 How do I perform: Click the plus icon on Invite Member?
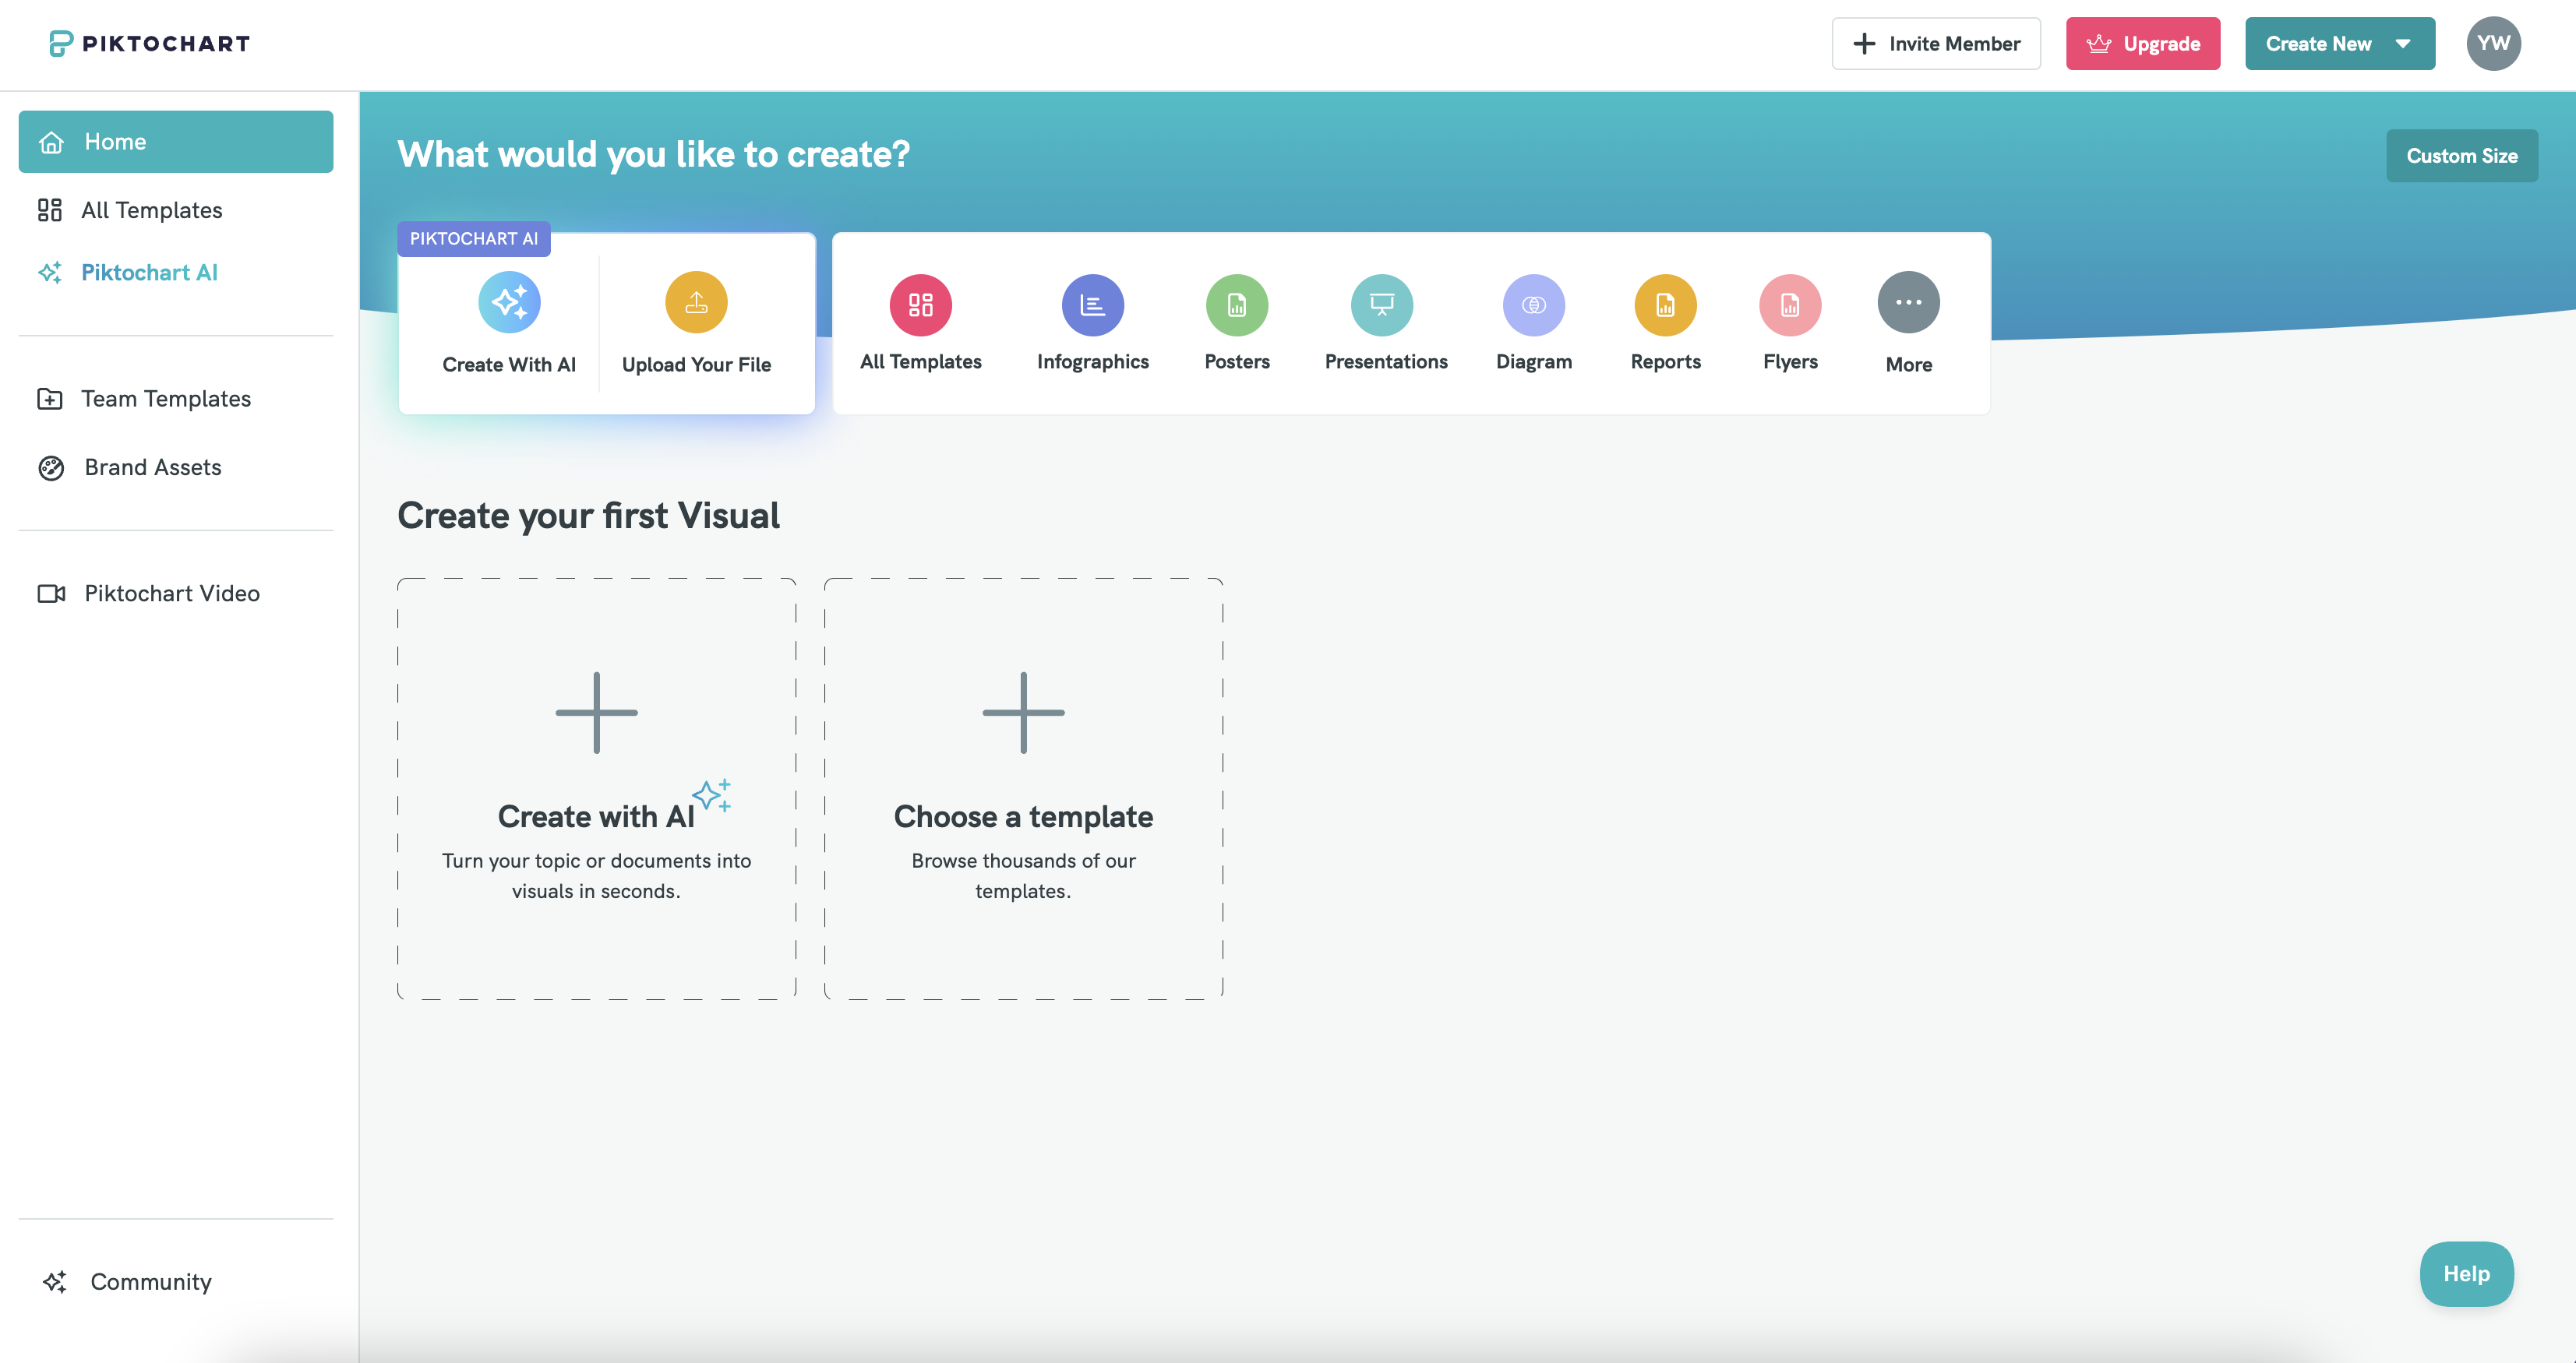[1864, 44]
